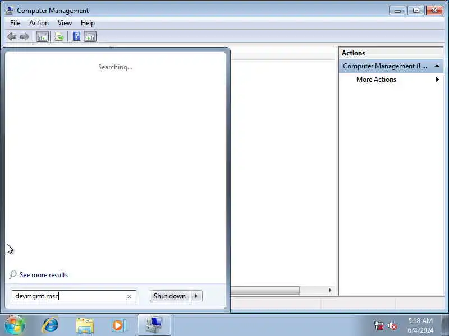Viewport: 449px width, 336px height.
Task: Click the Show desktop strip
Action: coord(445,325)
